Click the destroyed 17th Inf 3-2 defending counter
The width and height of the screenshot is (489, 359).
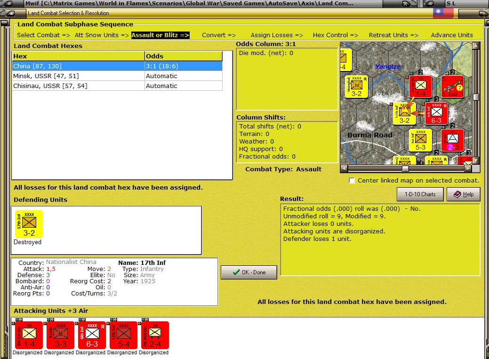[29, 224]
